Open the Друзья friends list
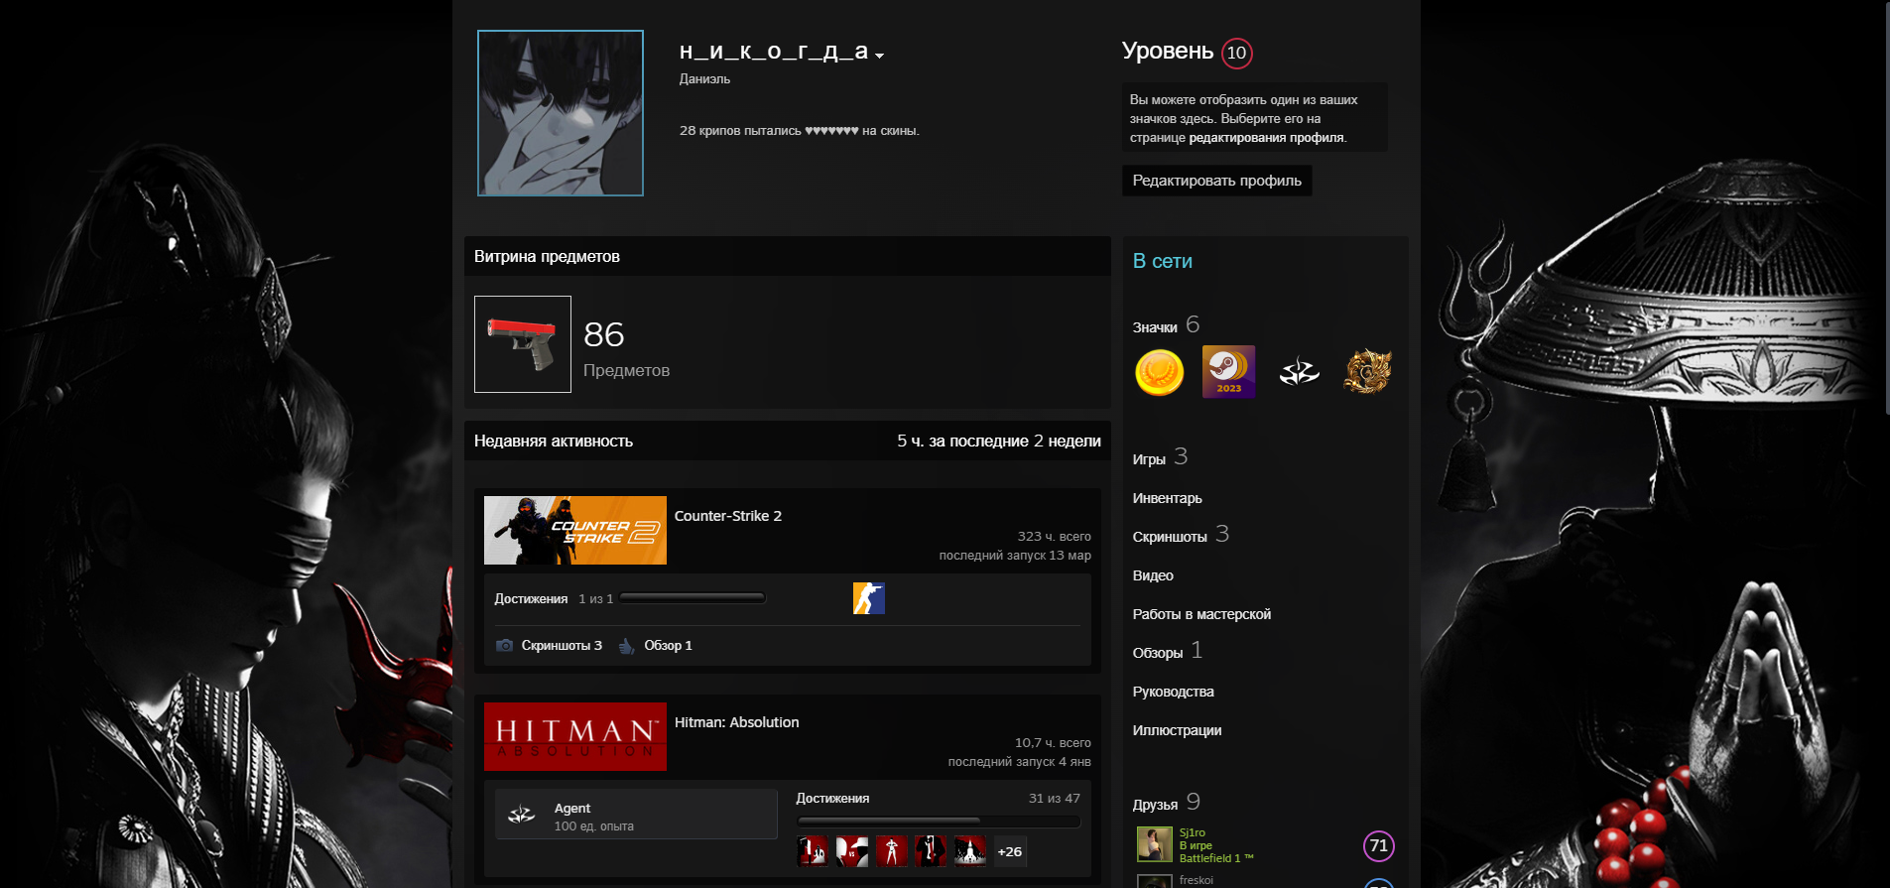Viewport: 1890px width, 888px height. [x=1167, y=803]
